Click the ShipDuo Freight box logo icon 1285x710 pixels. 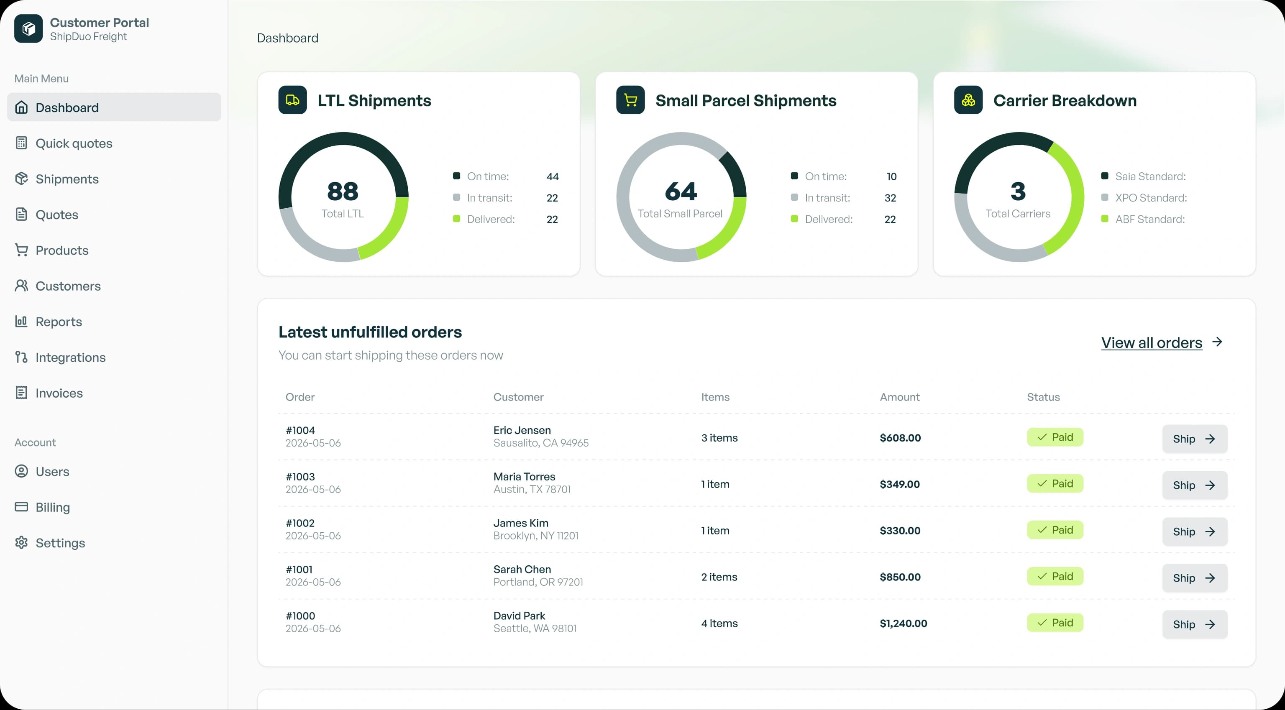28,28
